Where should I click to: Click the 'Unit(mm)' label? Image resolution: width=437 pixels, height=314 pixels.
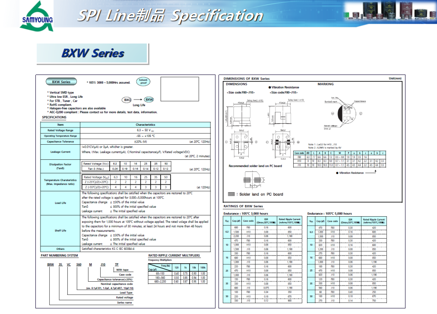point(395,78)
